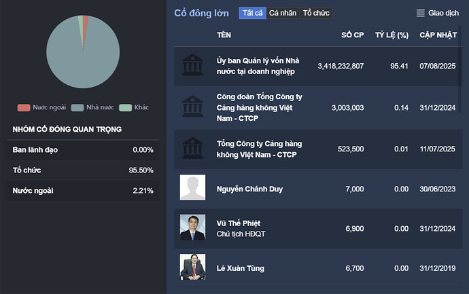Click the institution icon for Công đoàn Tổng Công ty
This screenshot has height=294, width=469.
click(192, 107)
